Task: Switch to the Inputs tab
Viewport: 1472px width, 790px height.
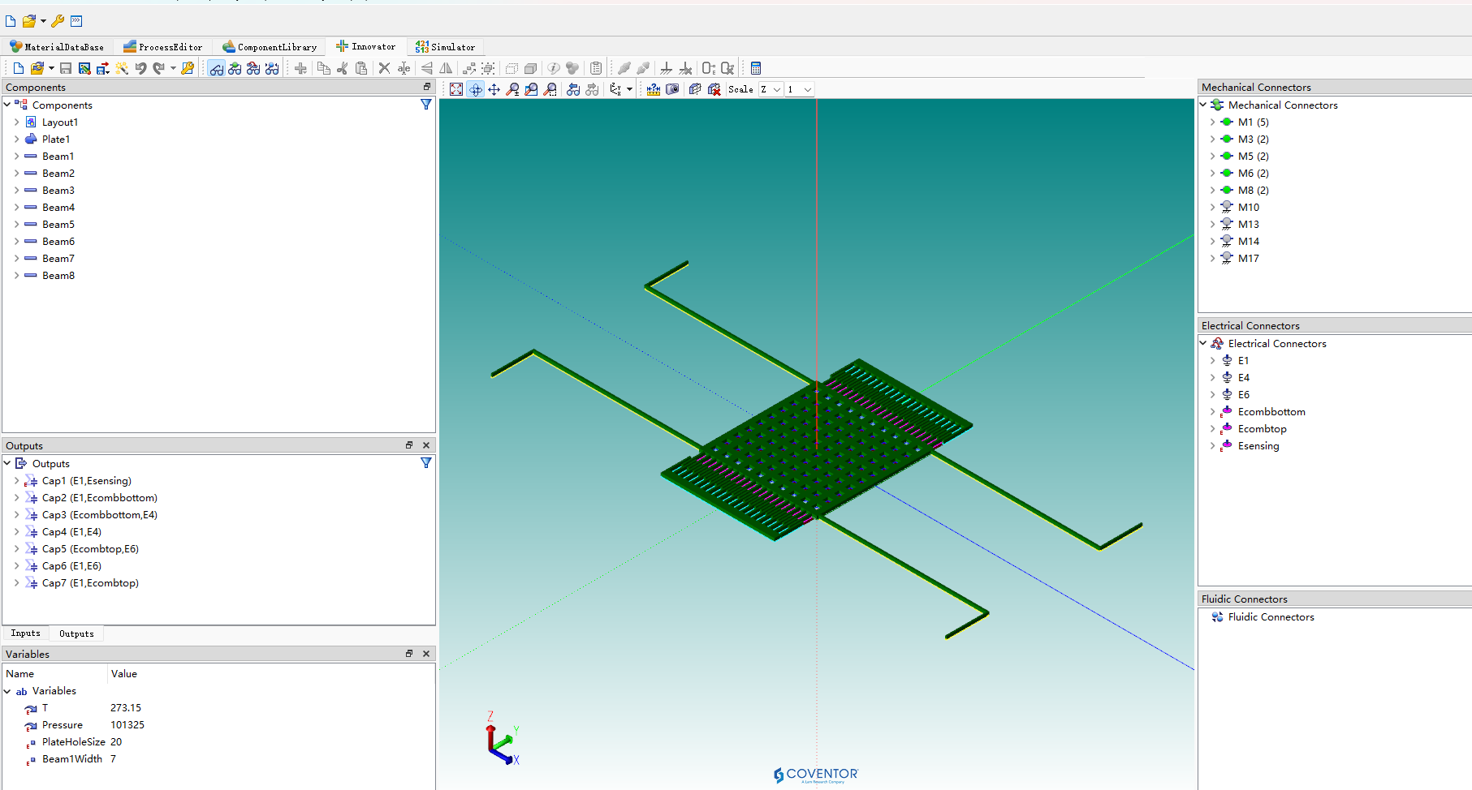Action: click(25, 633)
